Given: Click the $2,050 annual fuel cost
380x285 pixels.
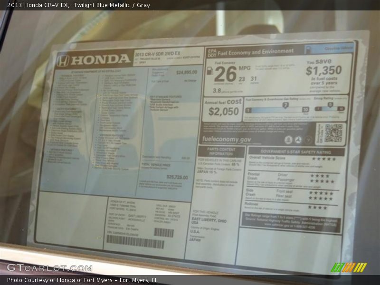Looking at the screenshot, I should point(224,112).
